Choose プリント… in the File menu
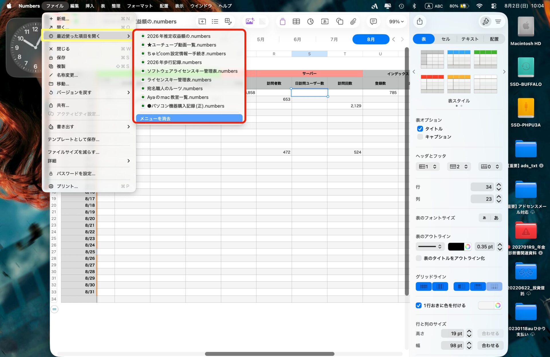This screenshot has width=550, height=357. (x=89, y=186)
